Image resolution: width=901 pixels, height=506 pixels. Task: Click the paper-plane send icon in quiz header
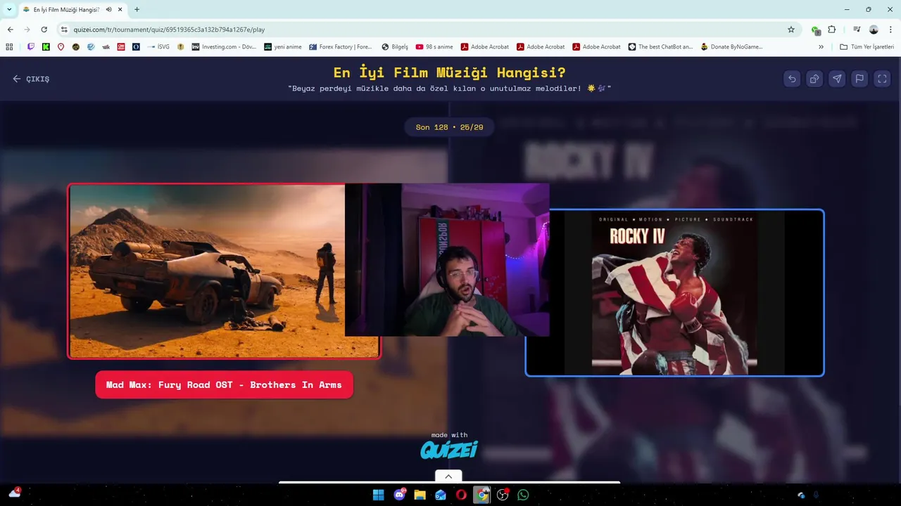(x=837, y=79)
